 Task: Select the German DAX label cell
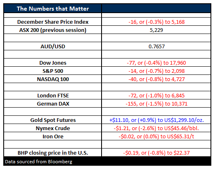[53, 104]
